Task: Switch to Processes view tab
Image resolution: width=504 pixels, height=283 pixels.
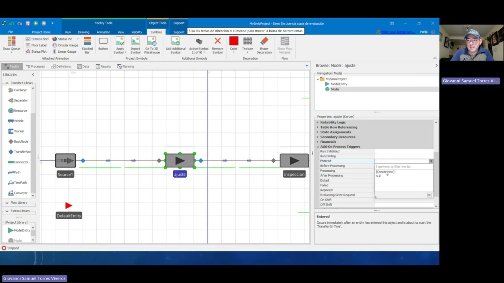Action: tap(35, 66)
